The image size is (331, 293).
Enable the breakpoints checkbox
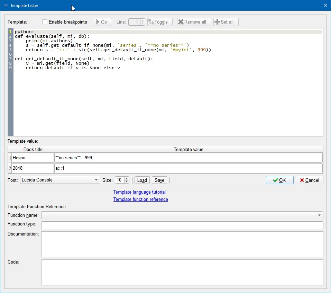coord(45,22)
